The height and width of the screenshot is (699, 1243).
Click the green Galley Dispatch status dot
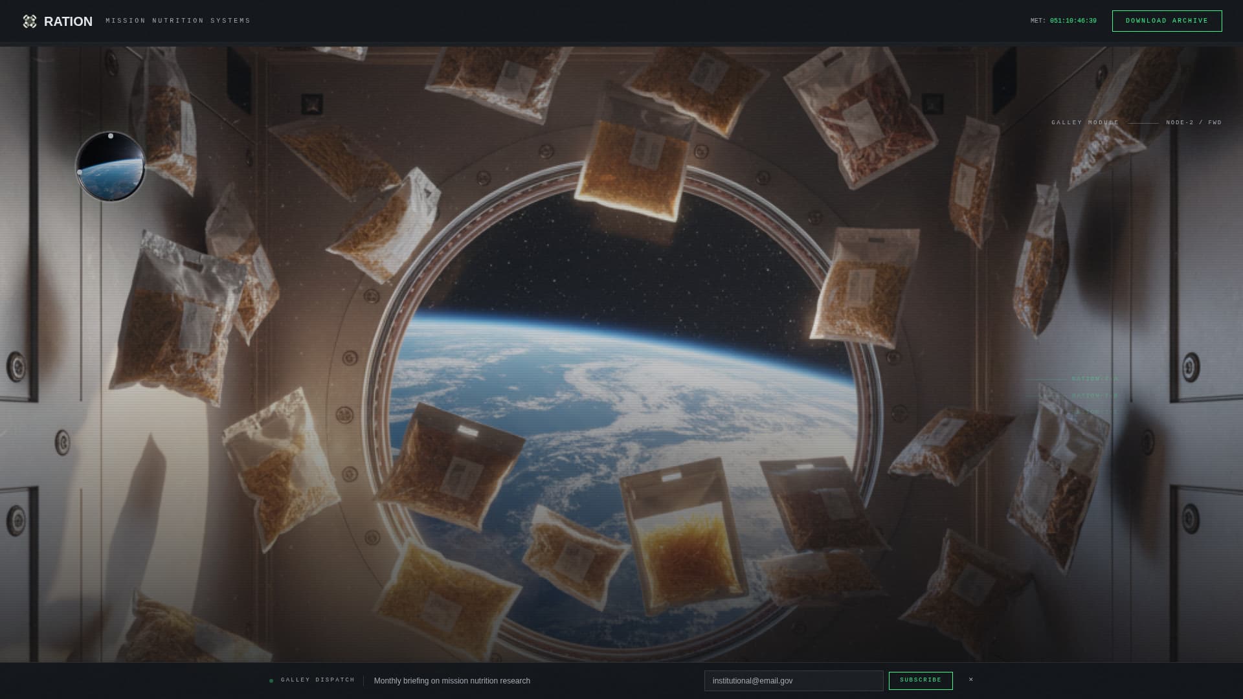(x=271, y=681)
